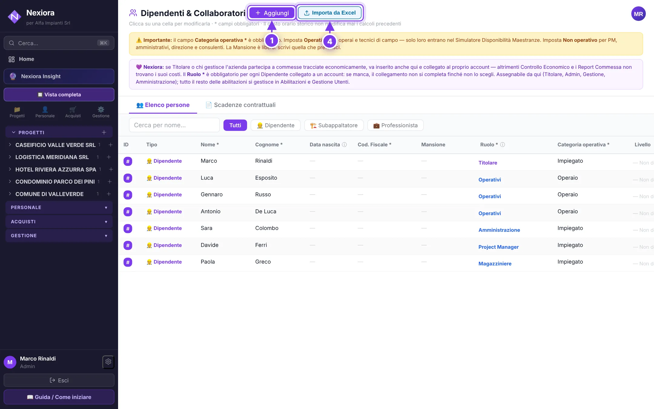Go to Home in sidebar
The height and width of the screenshot is (409, 654).
tap(59, 59)
